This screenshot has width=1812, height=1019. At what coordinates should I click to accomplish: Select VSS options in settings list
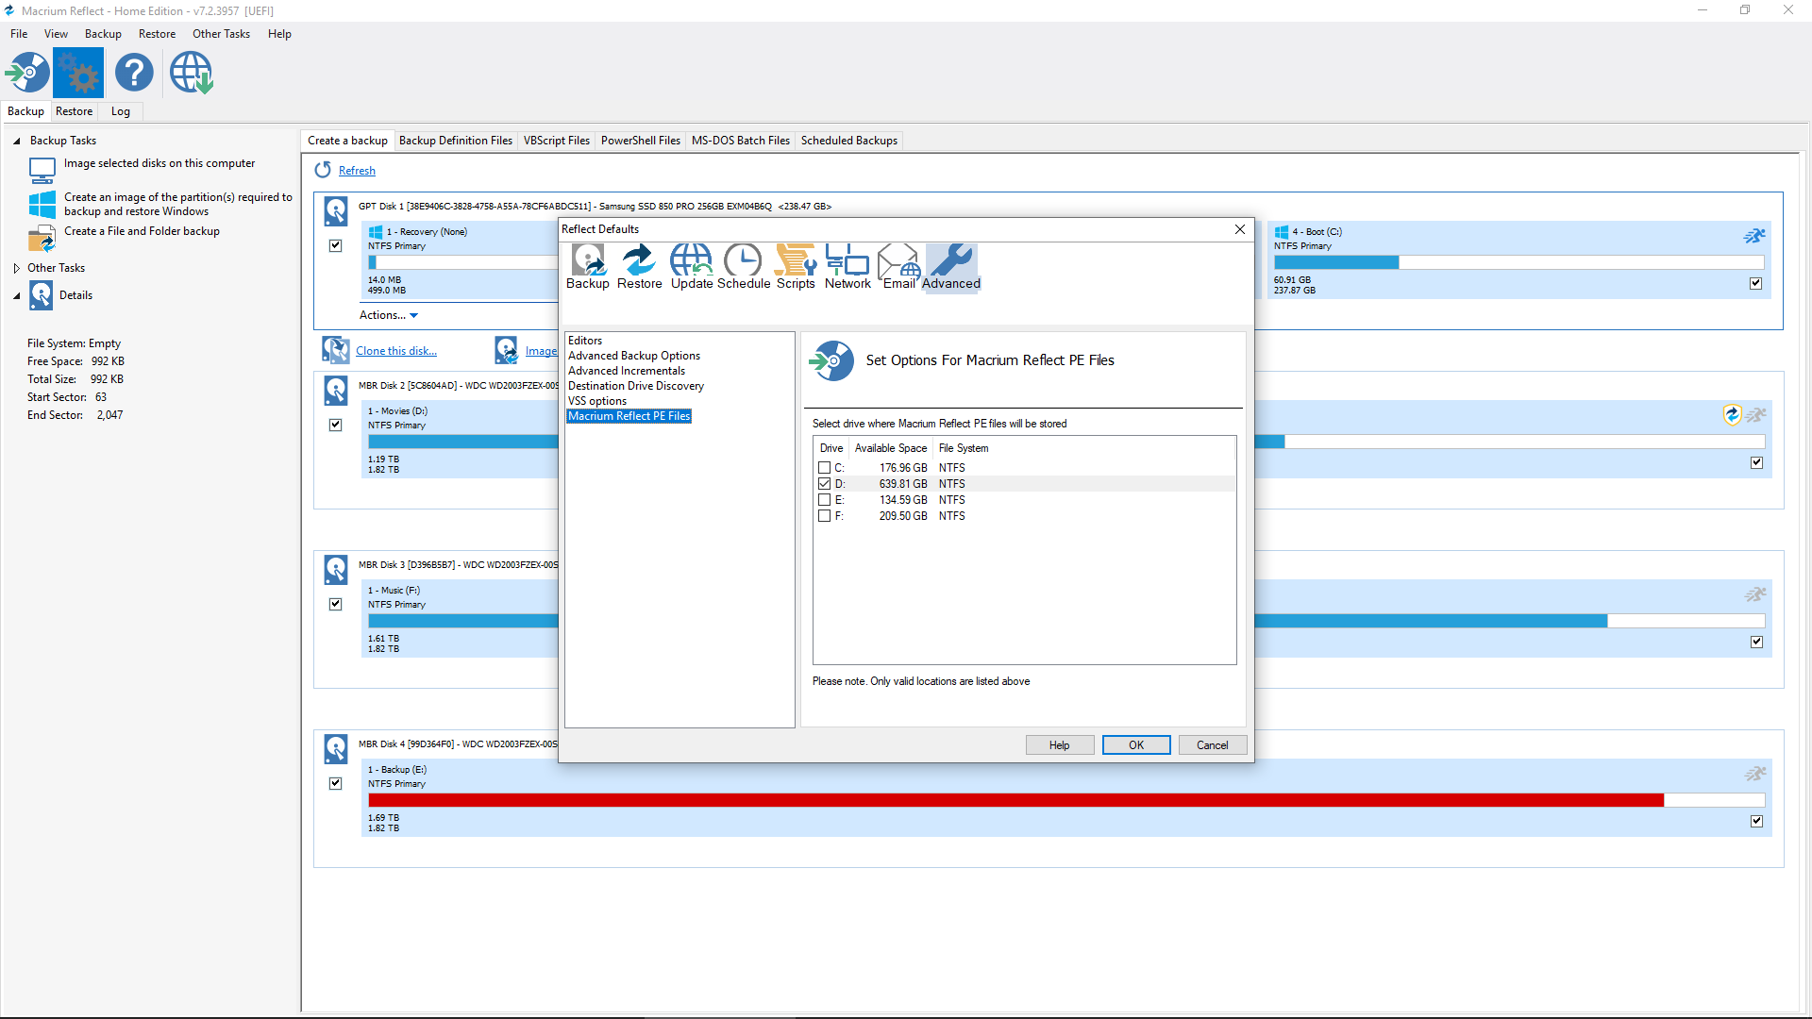coord(596,401)
